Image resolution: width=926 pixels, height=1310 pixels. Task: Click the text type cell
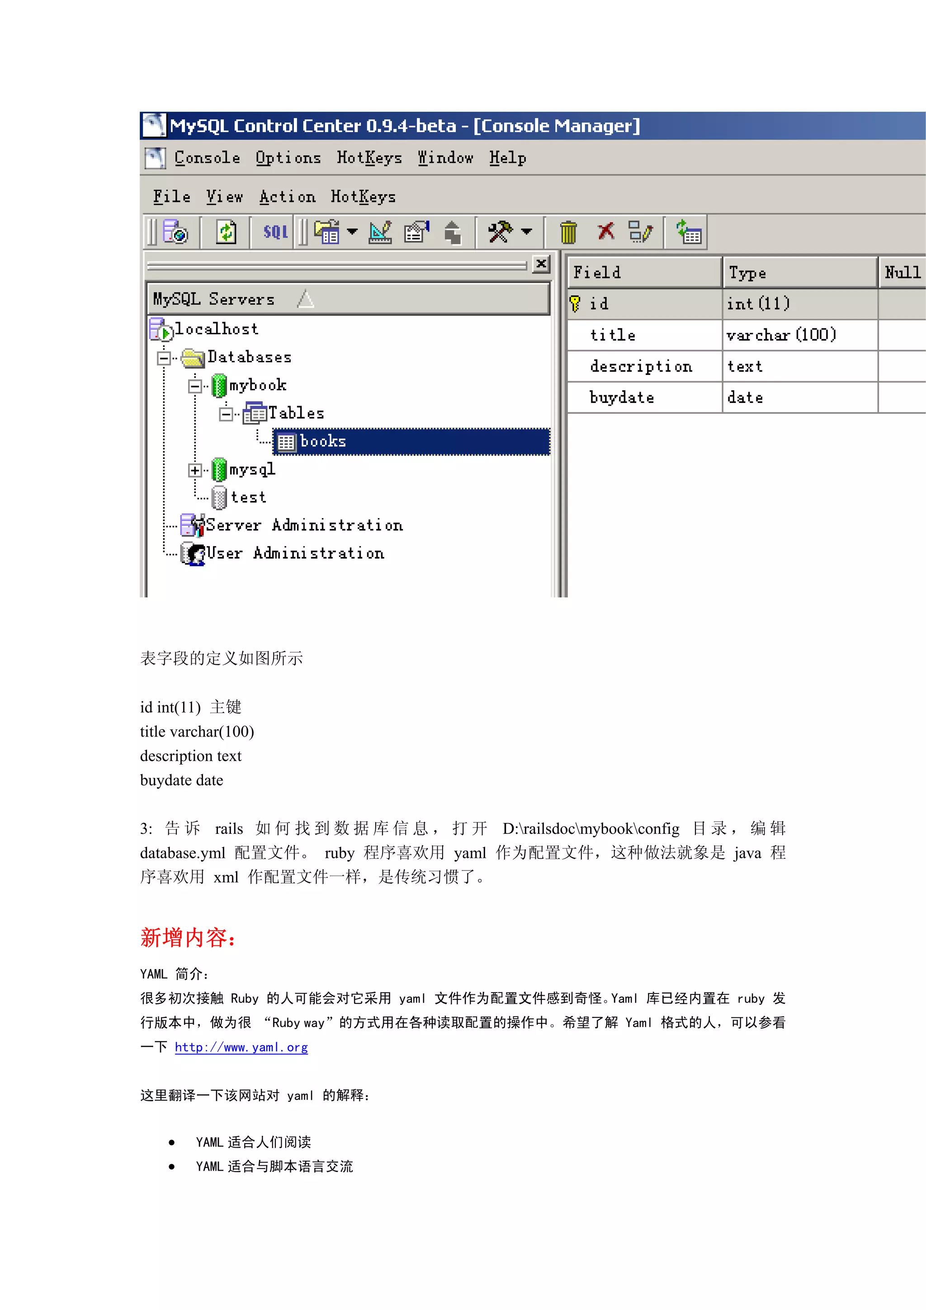[x=800, y=366]
